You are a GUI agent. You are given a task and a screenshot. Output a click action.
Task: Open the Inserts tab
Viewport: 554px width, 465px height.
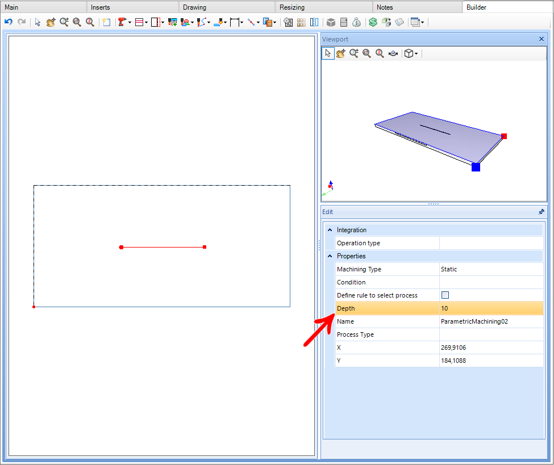[101, 7]
